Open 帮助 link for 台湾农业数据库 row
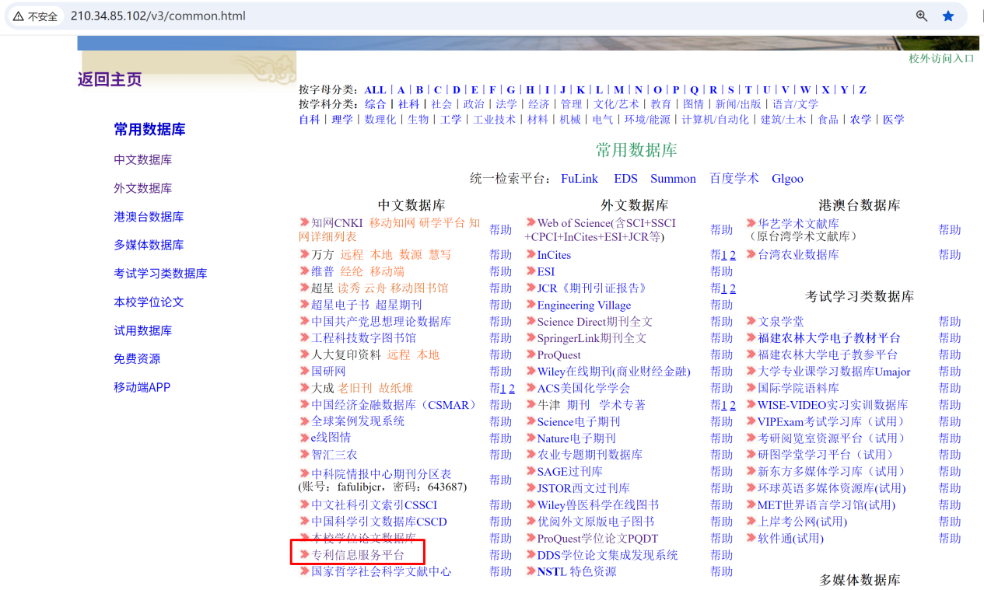The height and width of the screenshot is (590, 984). click(x=950, y=255)
